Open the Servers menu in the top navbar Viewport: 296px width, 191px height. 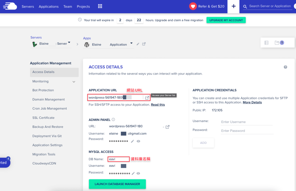(x=28, y=6)
